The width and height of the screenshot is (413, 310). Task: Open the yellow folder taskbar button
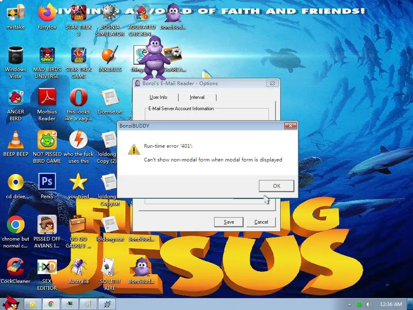pos(33,304)
